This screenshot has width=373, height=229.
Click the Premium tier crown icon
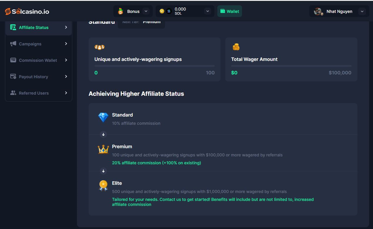click(103, 149)
